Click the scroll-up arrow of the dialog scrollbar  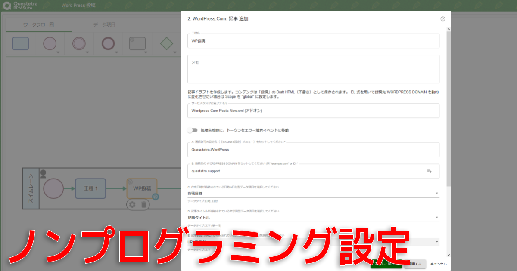click(x=448, y=29)
